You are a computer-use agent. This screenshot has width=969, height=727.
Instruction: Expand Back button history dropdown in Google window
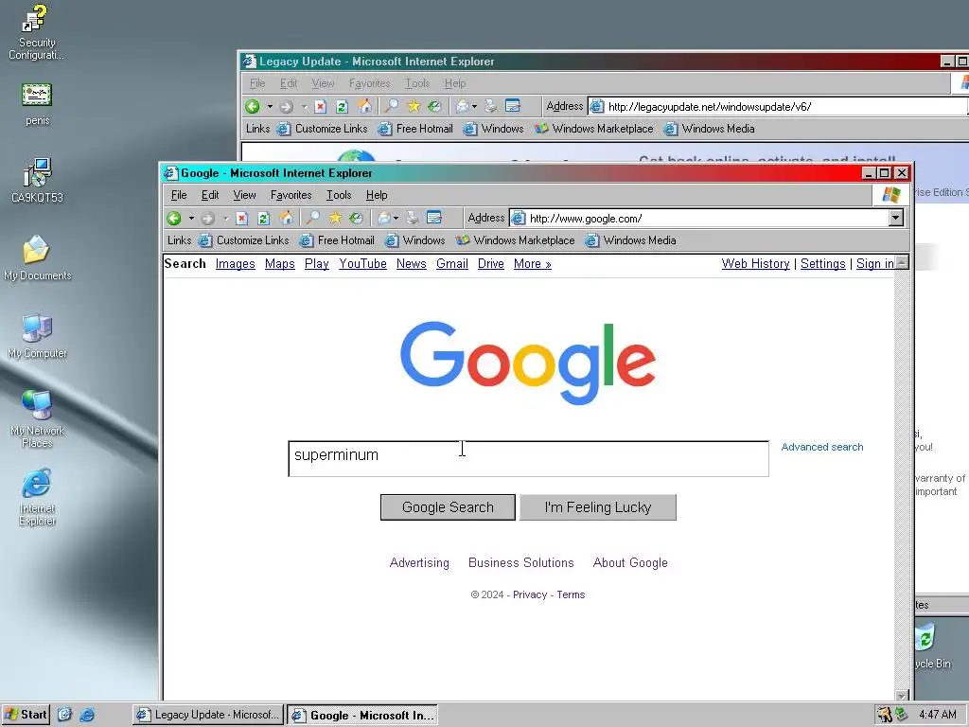pyautogui.click(x=191, y=219)
